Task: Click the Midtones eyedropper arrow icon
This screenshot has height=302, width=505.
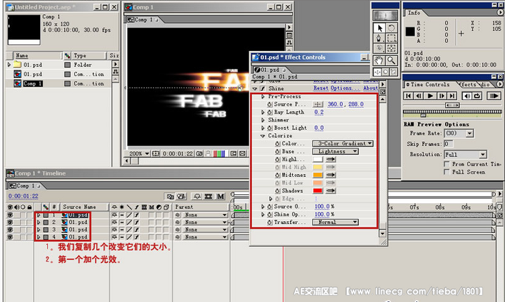Action: pyautogui.click(x=331, y=175)
